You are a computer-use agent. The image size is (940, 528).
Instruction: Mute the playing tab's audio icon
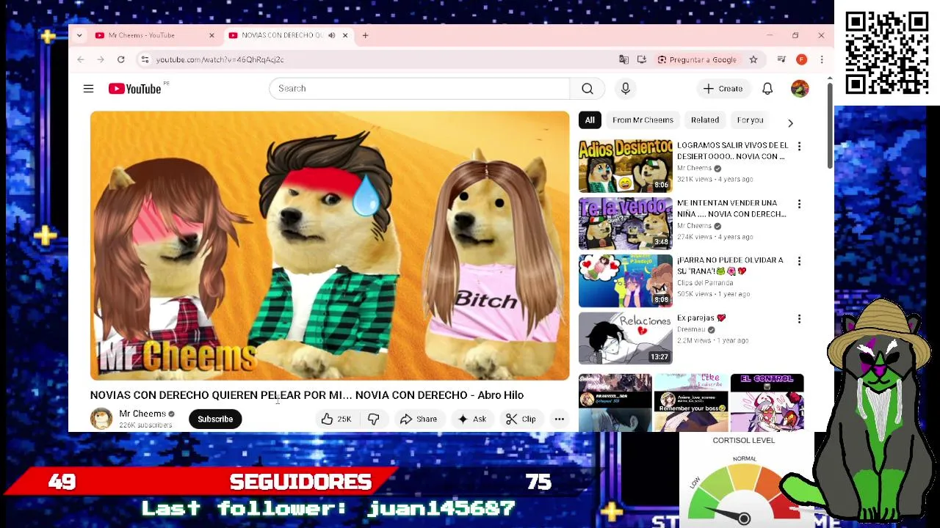click(332, 35)
